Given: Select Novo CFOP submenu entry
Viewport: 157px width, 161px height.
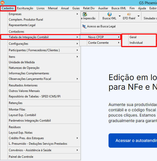Looking at the screenshot, I should (100, 37).
